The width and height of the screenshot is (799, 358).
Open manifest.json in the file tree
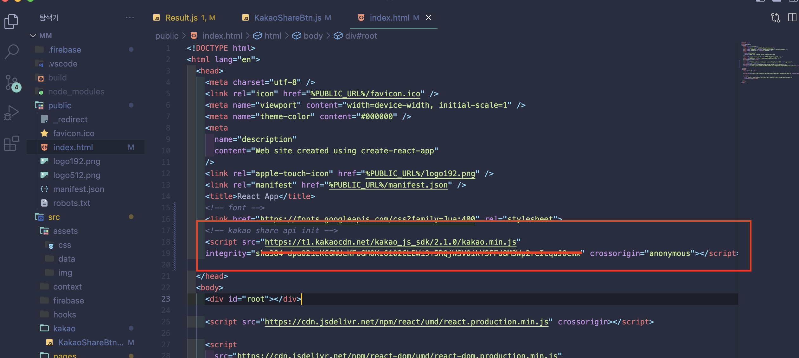coord(79,189)
